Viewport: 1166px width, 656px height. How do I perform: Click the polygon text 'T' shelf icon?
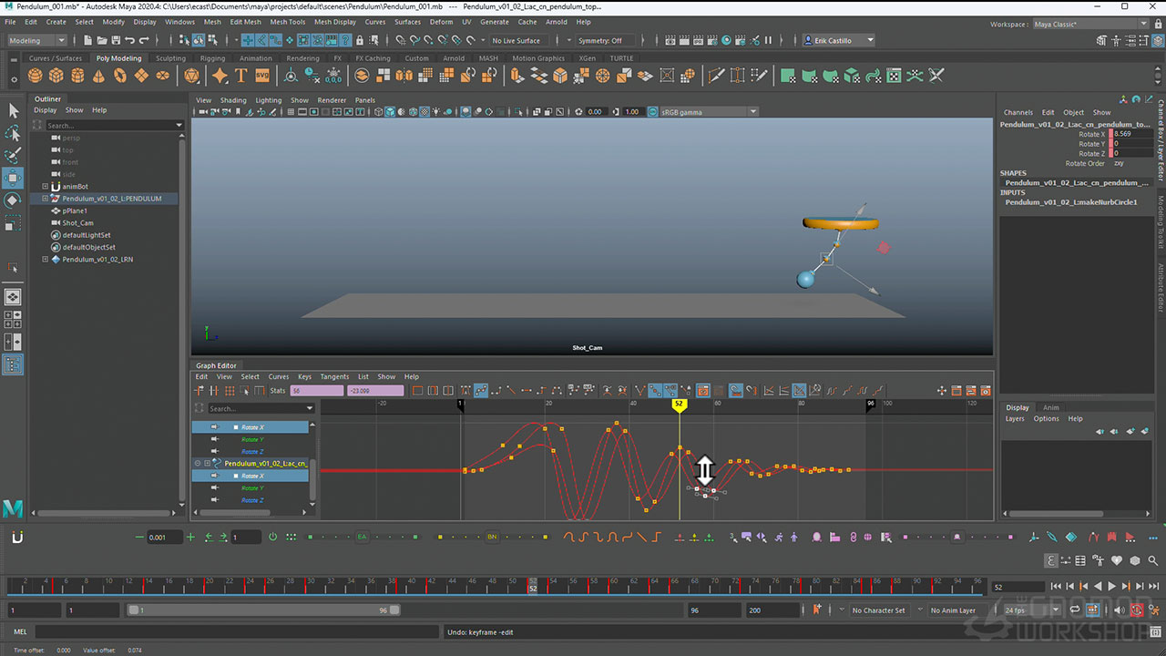(x=241, y=76)
